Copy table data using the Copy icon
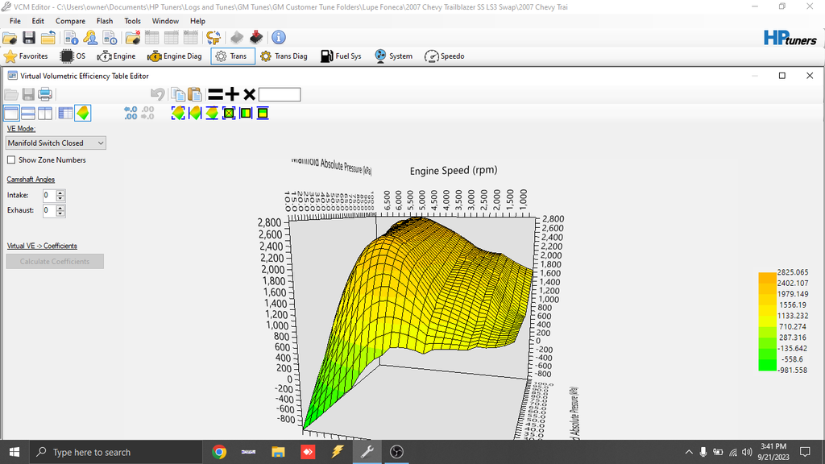 177,94
